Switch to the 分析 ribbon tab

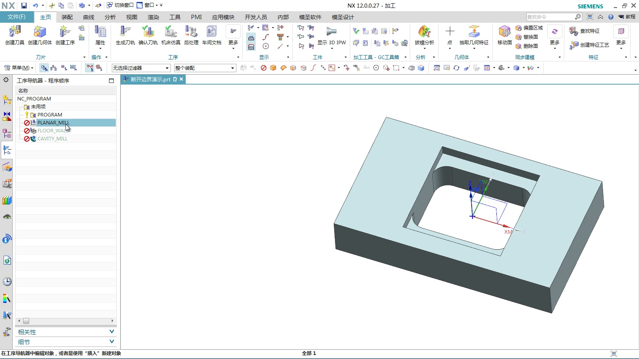(110, 17)
